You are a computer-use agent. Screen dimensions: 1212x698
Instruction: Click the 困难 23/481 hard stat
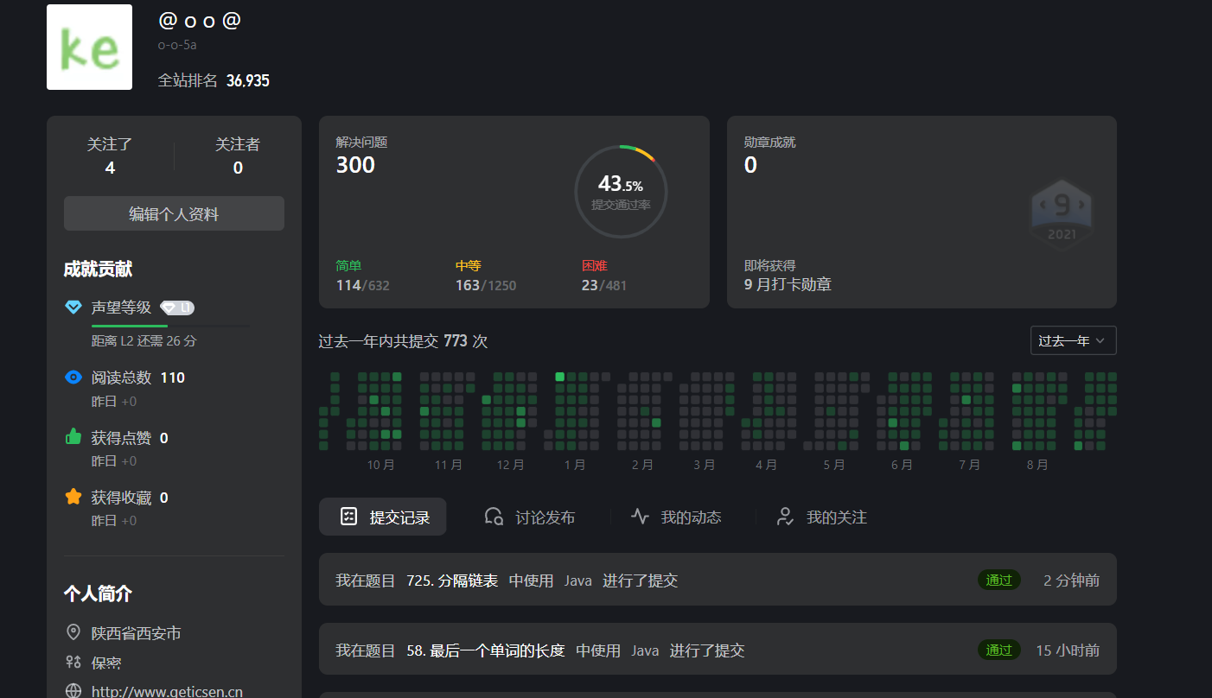[x=604, y=276]
